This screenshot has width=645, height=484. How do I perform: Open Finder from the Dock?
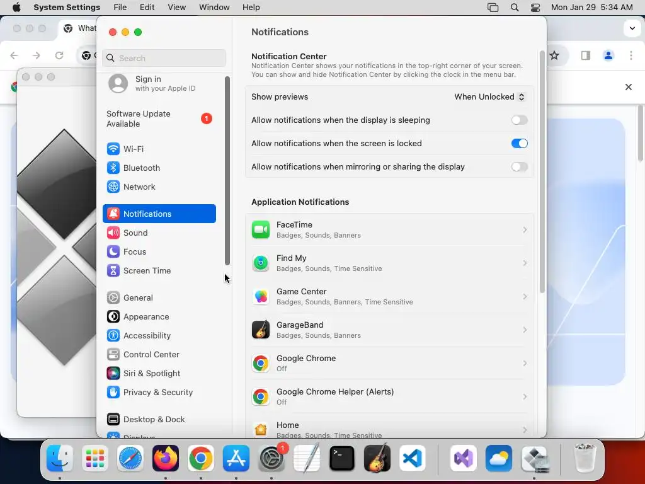point(60,458)
